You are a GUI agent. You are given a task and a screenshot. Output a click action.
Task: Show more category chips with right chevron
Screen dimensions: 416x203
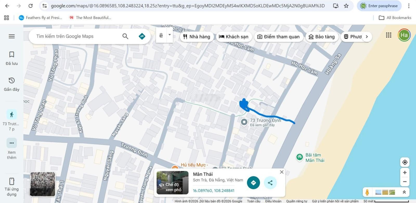click(367, 37)
